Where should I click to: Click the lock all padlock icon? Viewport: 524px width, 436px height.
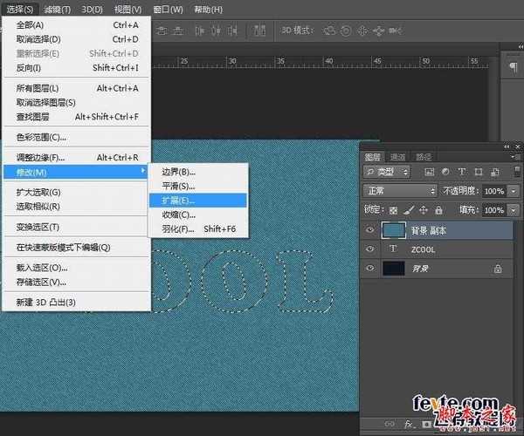tap(438, 210)
